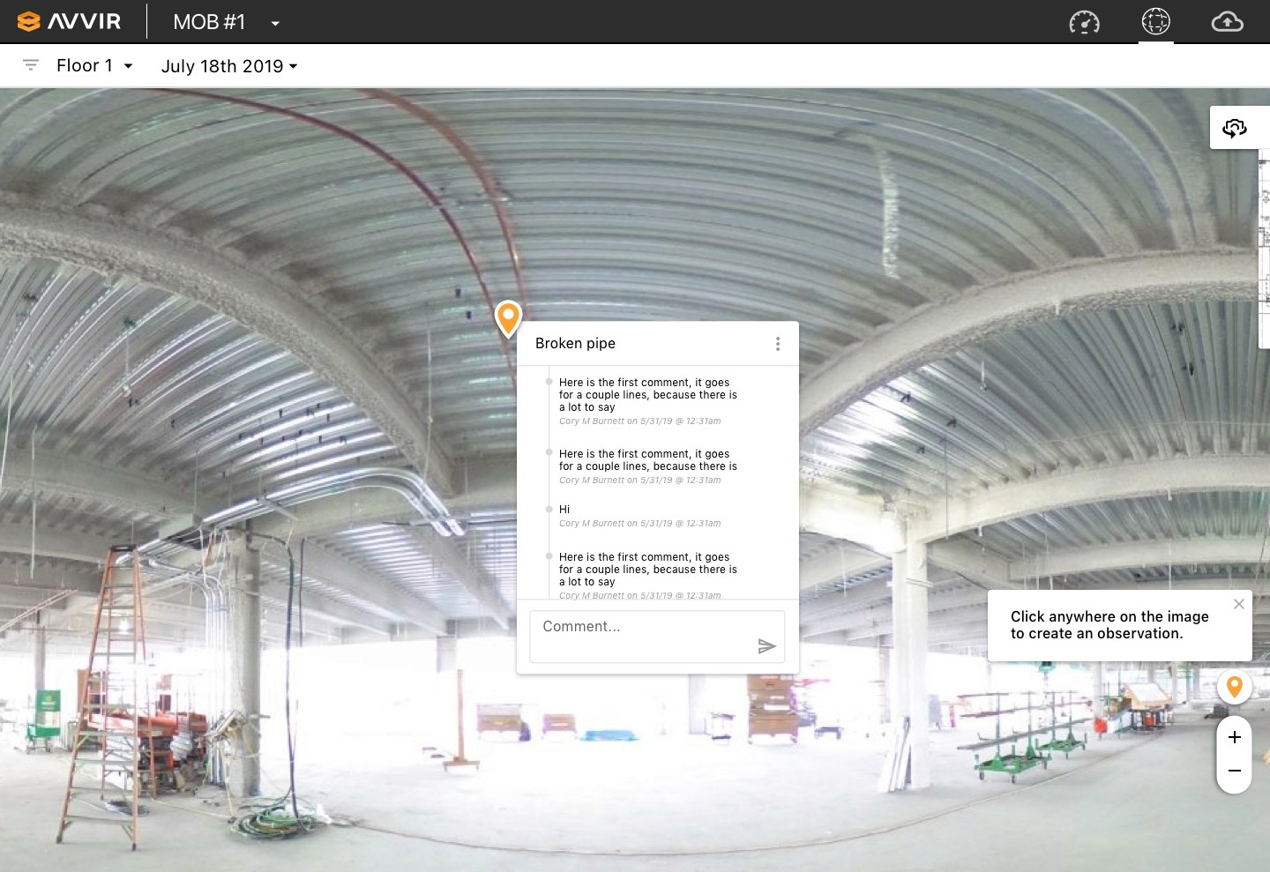1270x872 pixels.
Task: Toggle the pin creation mode button
Action: click(x=1234, y=687)
